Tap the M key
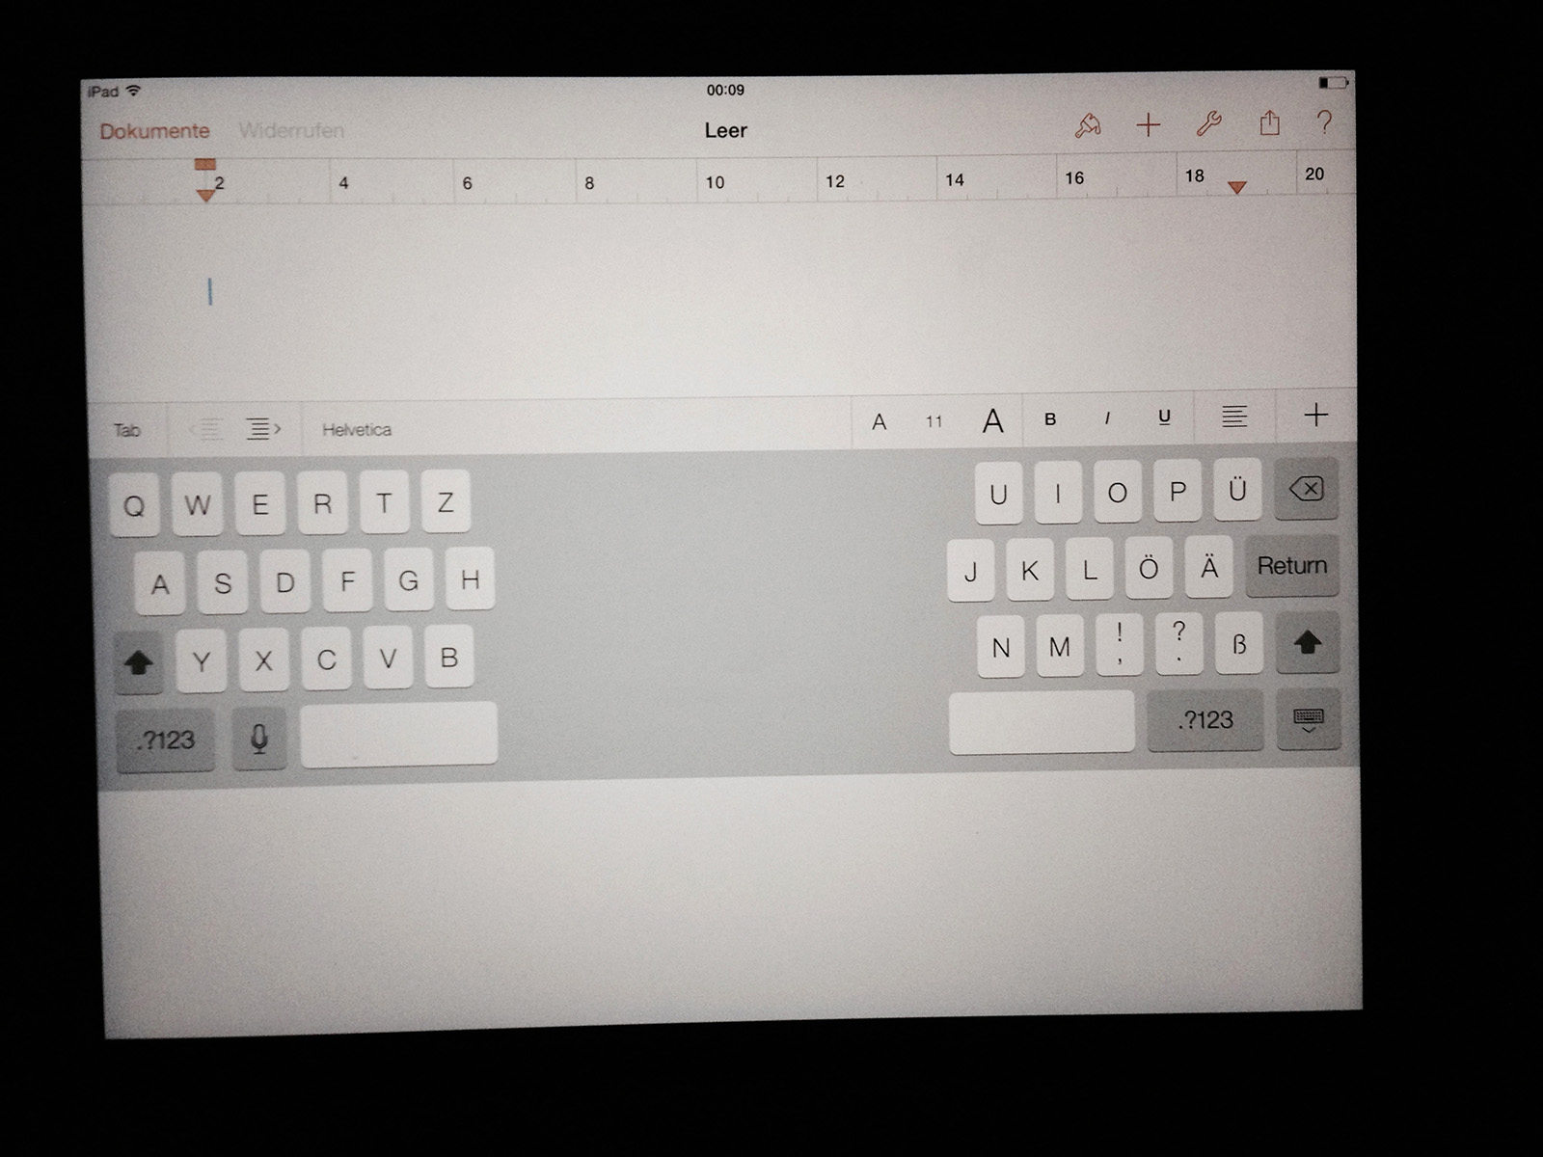This screenshot has width=1543, height=1157. [1060, 646]
